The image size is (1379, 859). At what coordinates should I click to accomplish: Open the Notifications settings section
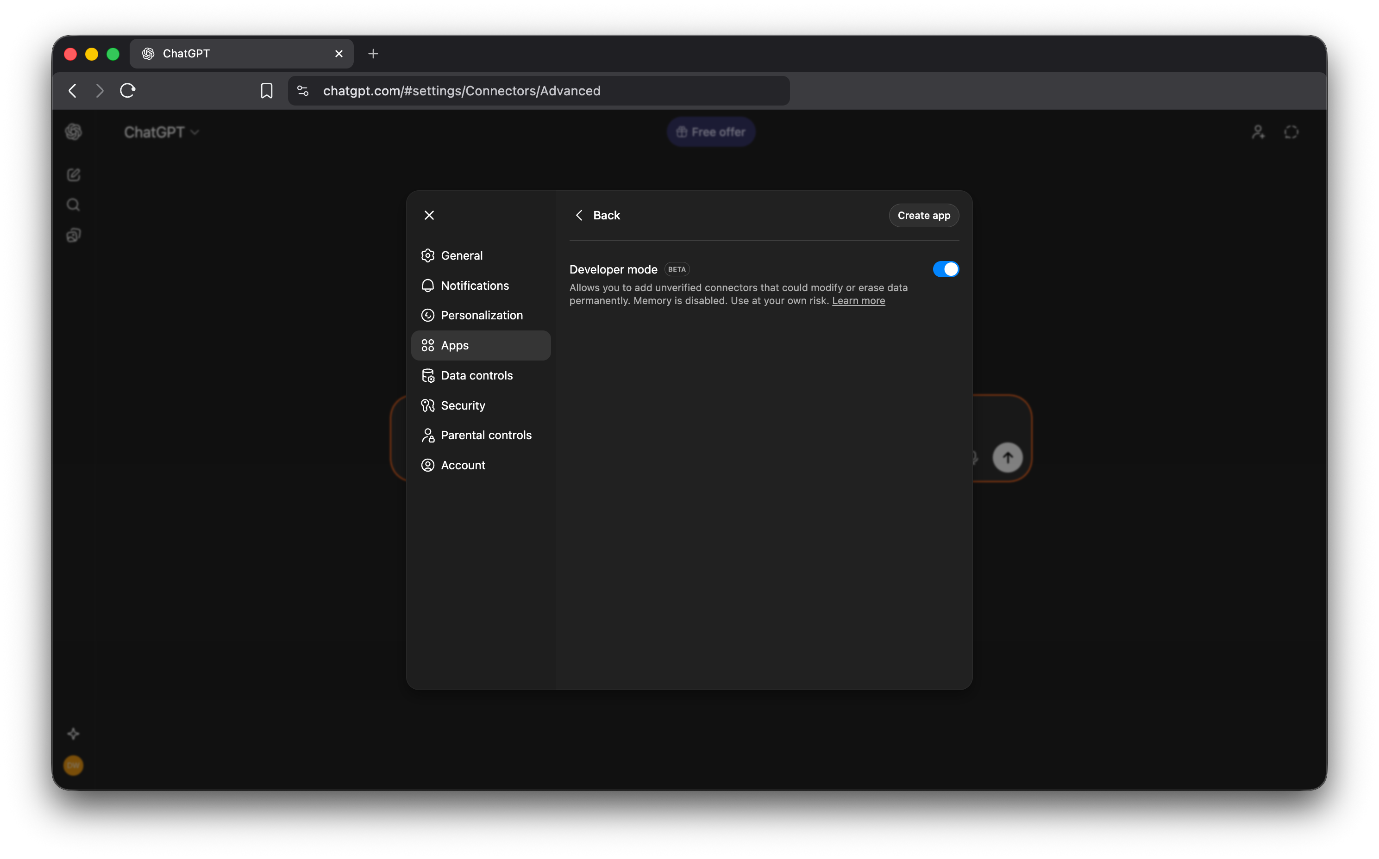coord(475,285)
